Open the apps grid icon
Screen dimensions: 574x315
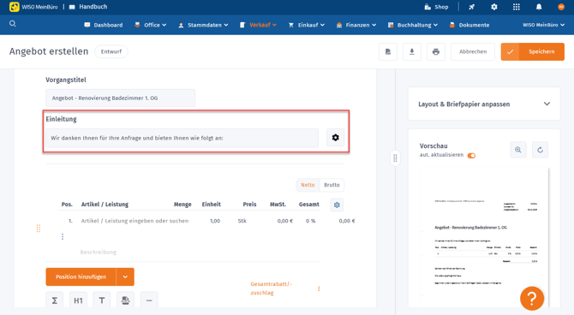pos(516,7)
